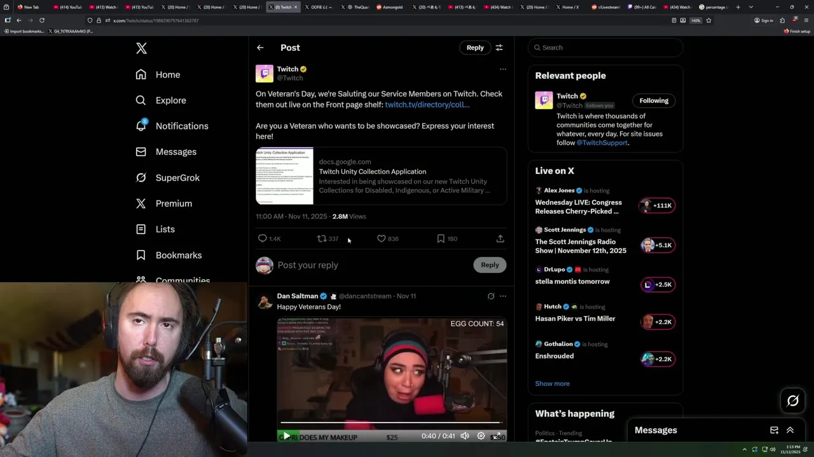Click the video progress bar

(392, 422)
